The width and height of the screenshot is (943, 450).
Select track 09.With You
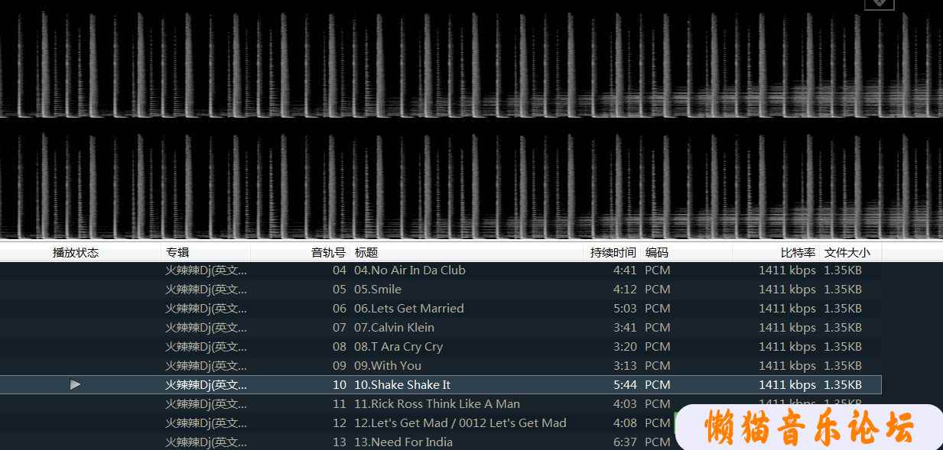pyautogui.click(x=388, y=365)
